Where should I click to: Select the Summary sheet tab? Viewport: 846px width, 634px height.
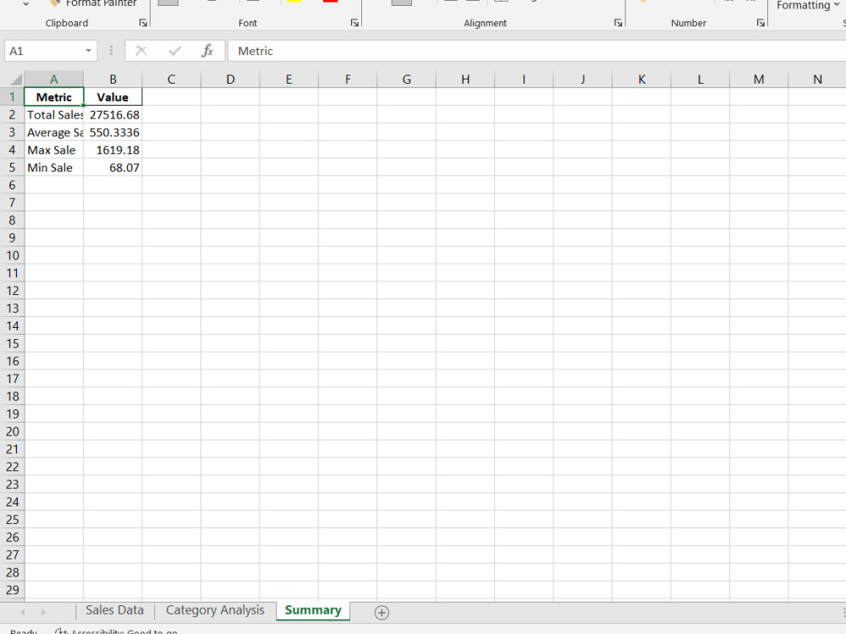(313, 610)
